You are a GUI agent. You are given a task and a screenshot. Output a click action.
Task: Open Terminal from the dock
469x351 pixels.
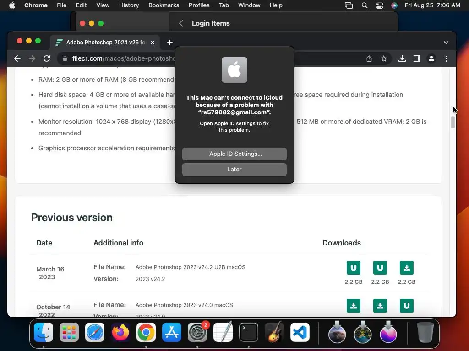[249, 332]
